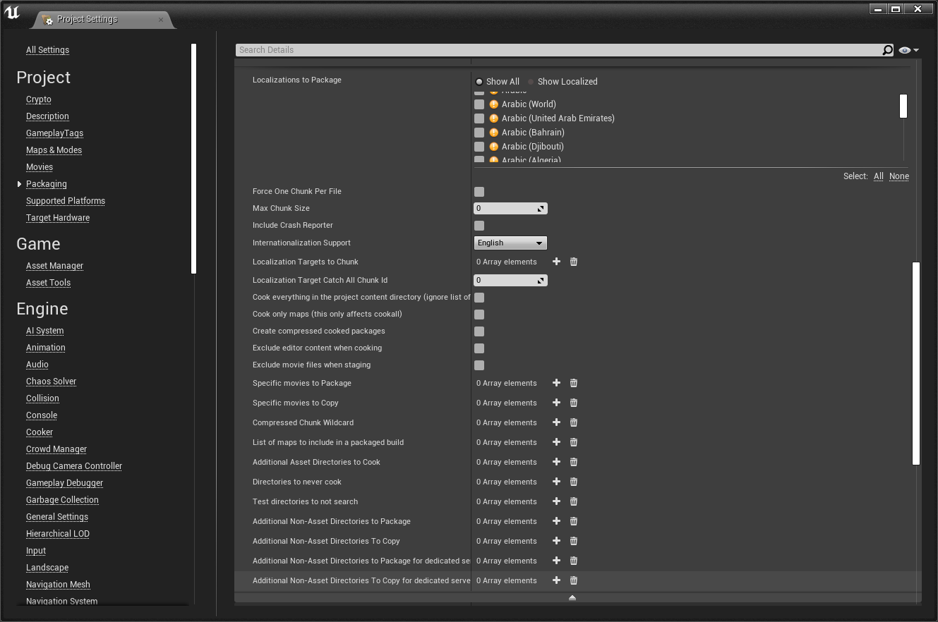The height and width of the screenshot is (622, 938).
Task: Open Navigation Mesh settings
Action: (58, 585)
